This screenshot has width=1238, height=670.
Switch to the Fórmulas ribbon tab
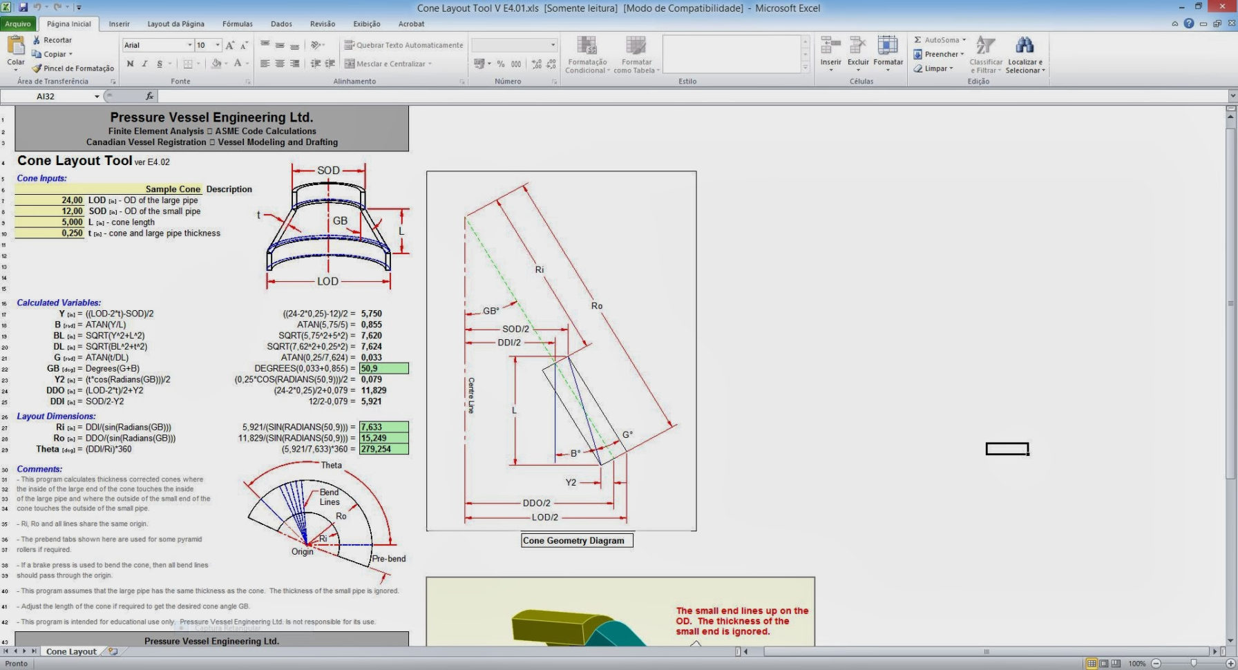pyautogui.click(x=237, y=23)
